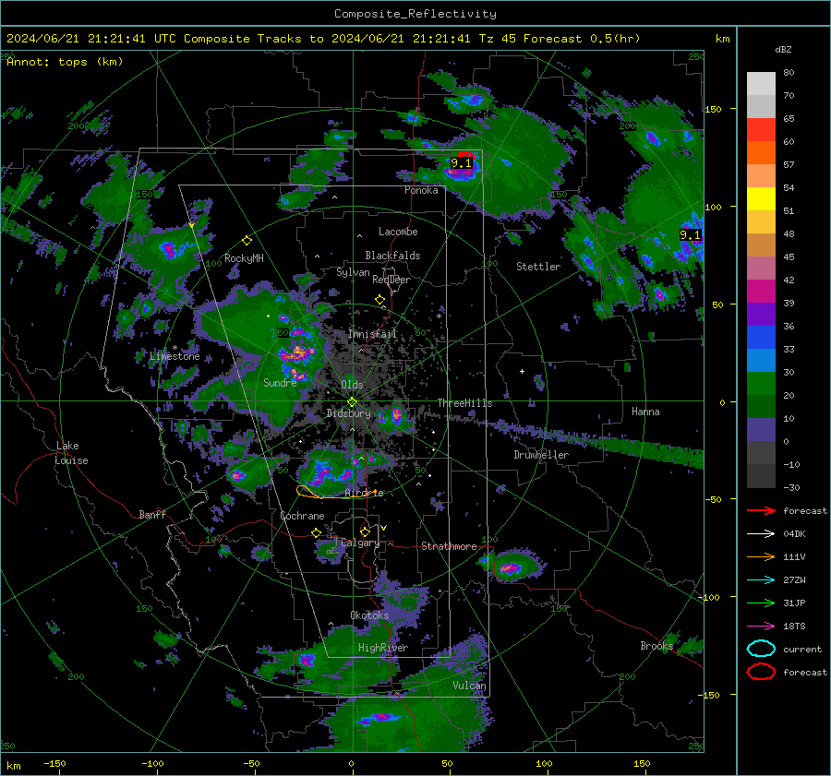Click the Innisfail city label
The width and height of the screenshot is (831, 776).
click(372, 334)
